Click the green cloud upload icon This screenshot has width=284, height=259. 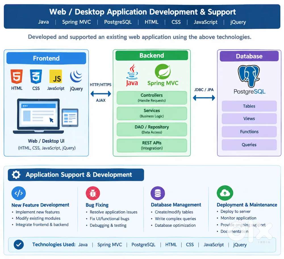[225, 193]
